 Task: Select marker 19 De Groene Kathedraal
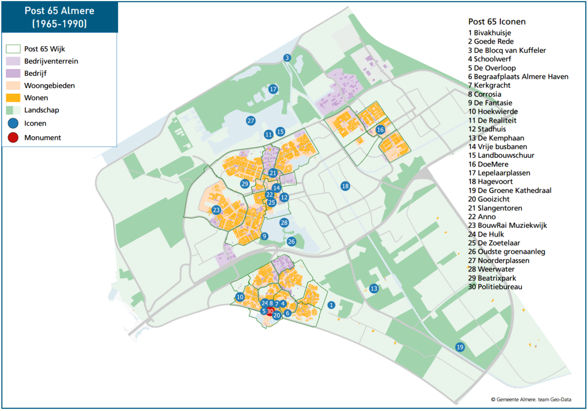point(460,347)
